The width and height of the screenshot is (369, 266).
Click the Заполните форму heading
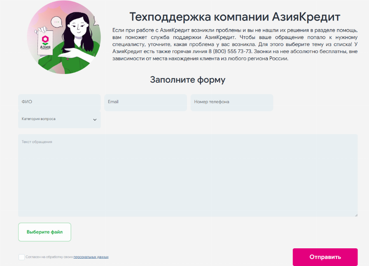coord(187,80)
